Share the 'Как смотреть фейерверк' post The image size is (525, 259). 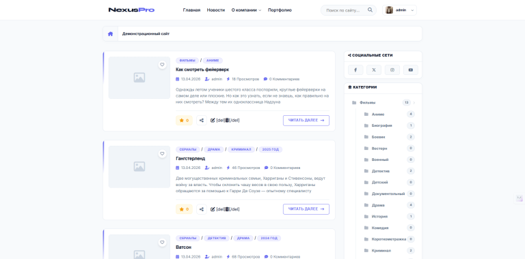(202, 121)
